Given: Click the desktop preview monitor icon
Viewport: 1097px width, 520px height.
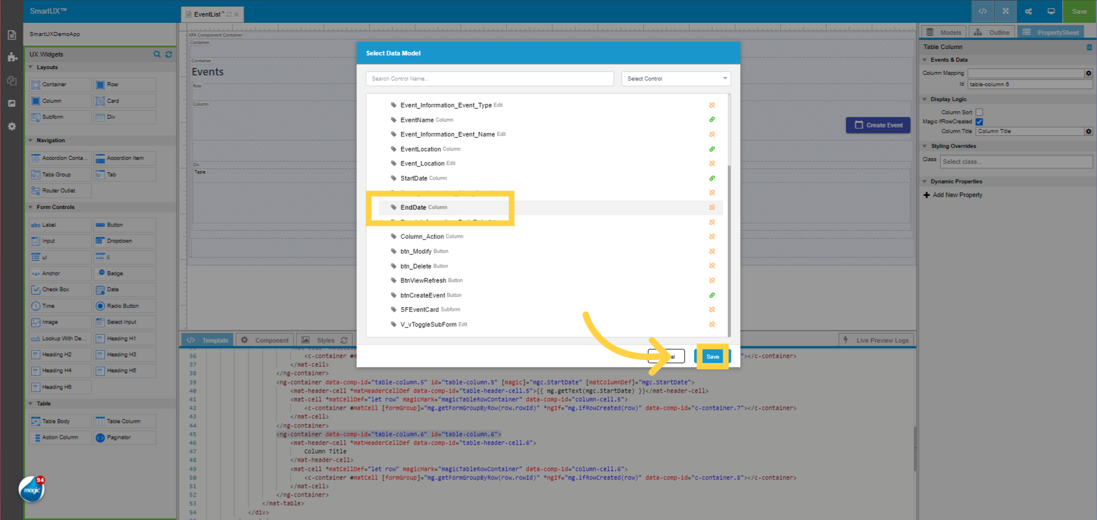Looking at the screenshot, I should click(1051, 11).
